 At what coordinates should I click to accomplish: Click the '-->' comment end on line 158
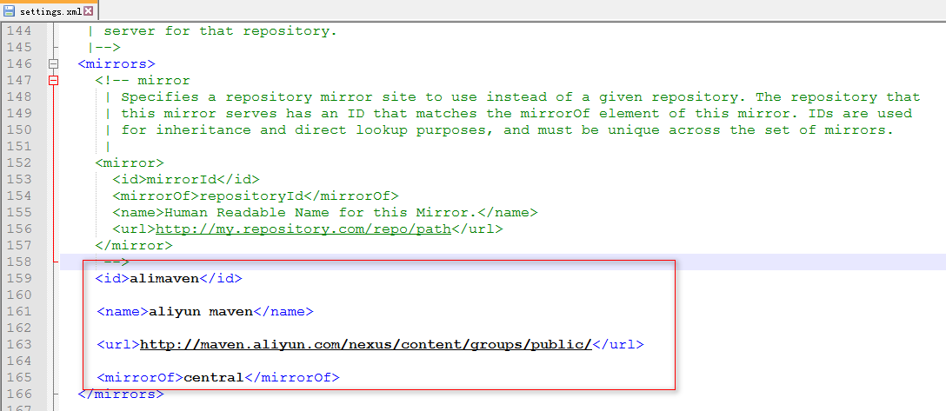pos(117,262)
